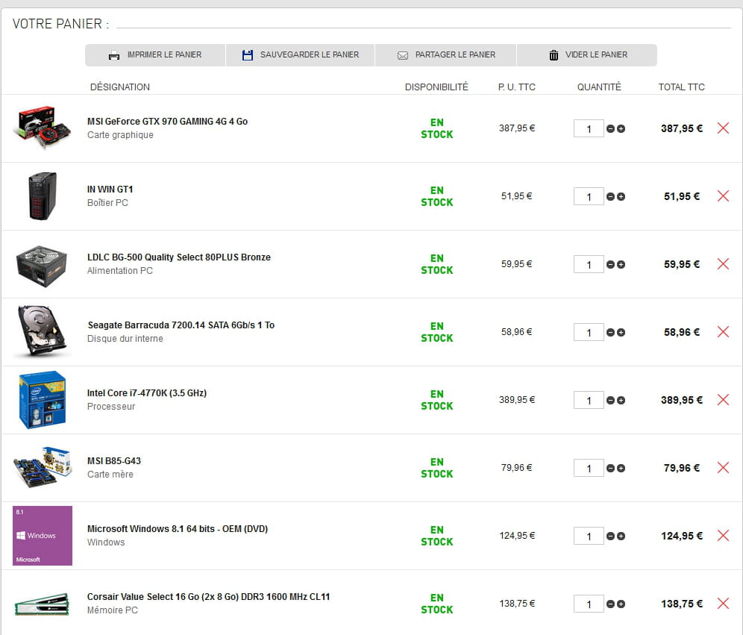Delete Microsoft Windows 8.1 from the cart
The image size is (743, 635).
(x=723, y=536)
